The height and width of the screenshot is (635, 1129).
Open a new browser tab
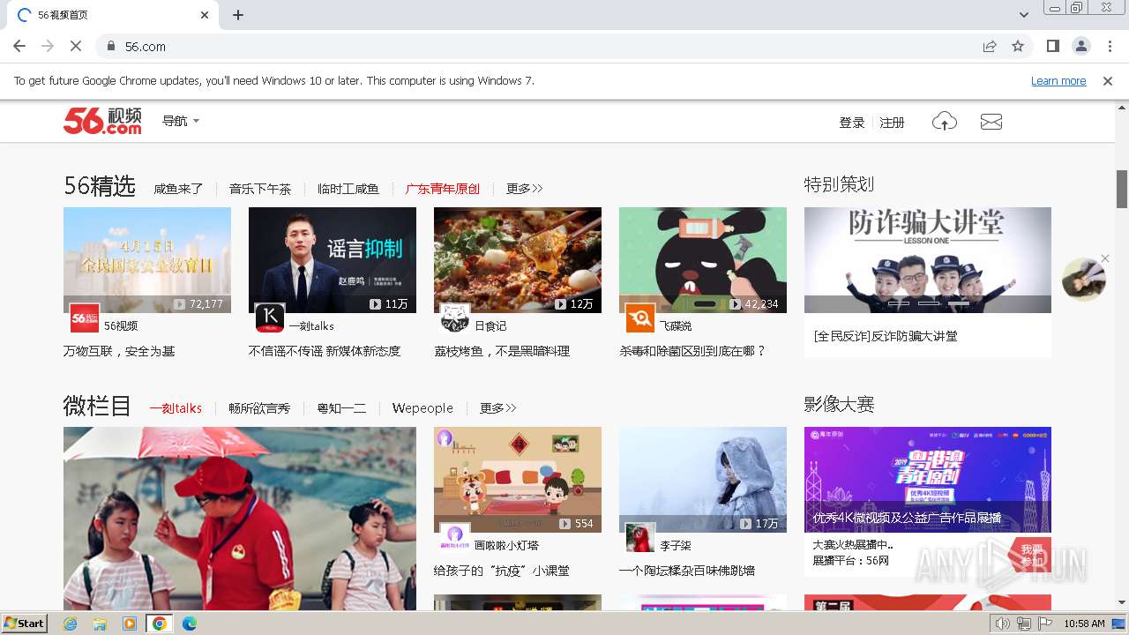point(238,15)
